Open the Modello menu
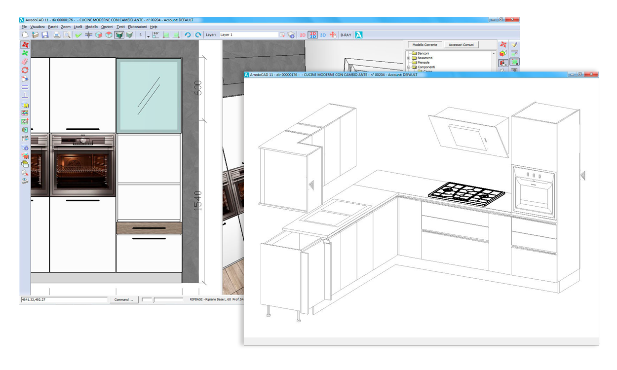 point(91,27)
